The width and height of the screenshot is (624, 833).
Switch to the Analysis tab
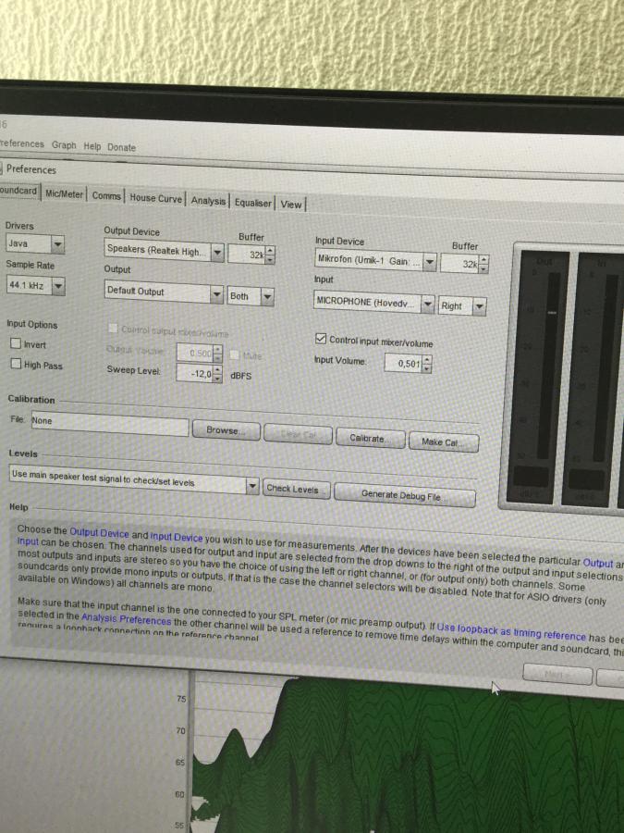point(208,201)
